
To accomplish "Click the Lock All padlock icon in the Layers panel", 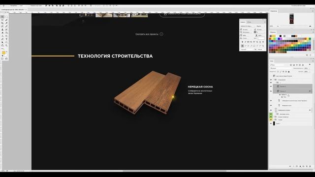I will pyautogui.click(x=289, y=72).
